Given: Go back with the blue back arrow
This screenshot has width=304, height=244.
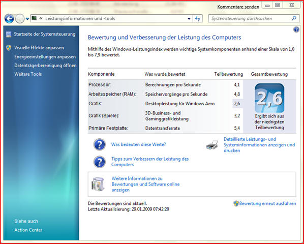Looking at the screenshot, I should tap(9, 19).
